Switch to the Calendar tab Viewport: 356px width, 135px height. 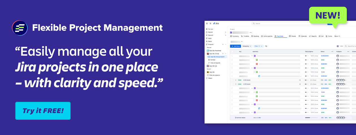click(x=303, y=36)
